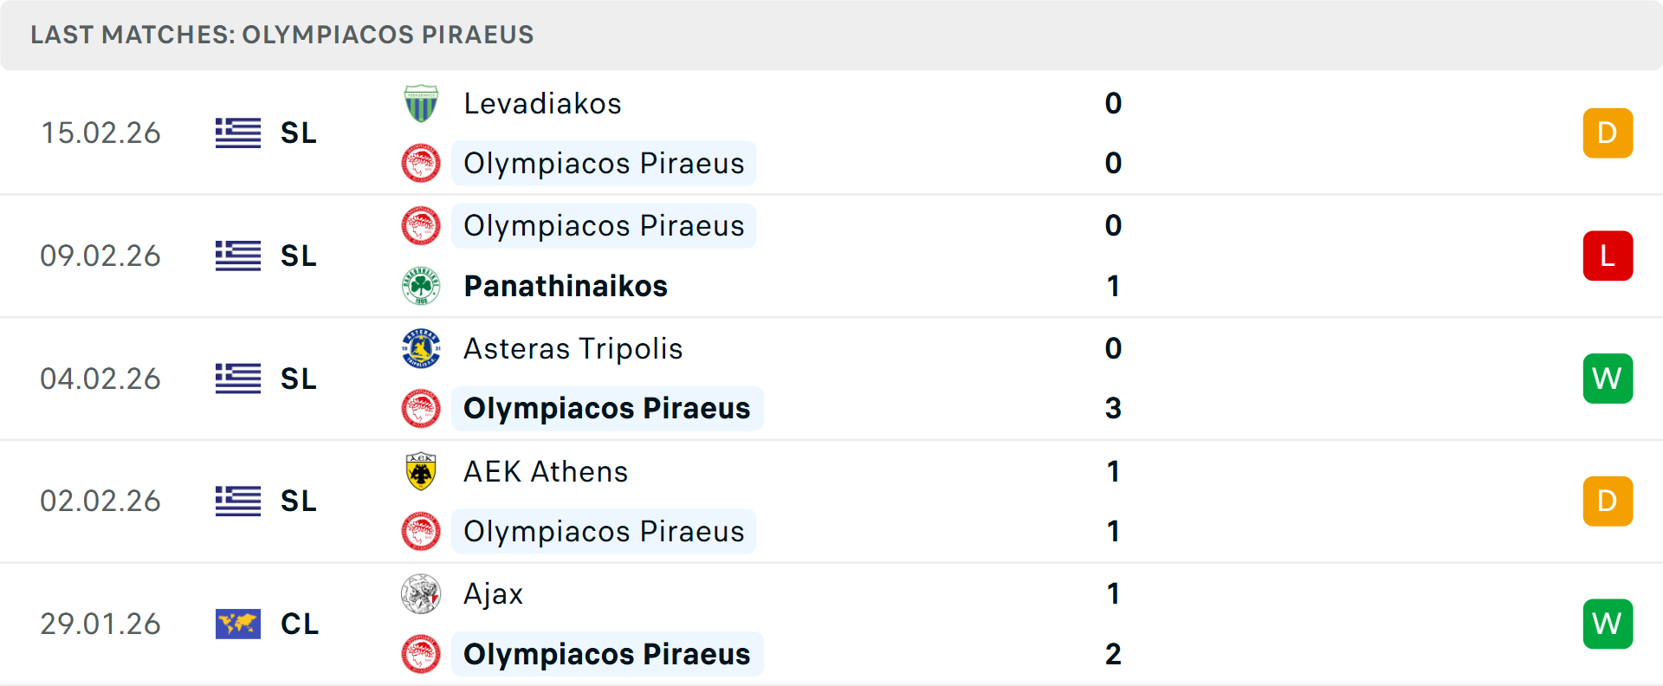
Task: Select the Panathinaikos club logo
Action: pyautogui.click(x=421, y=286)
